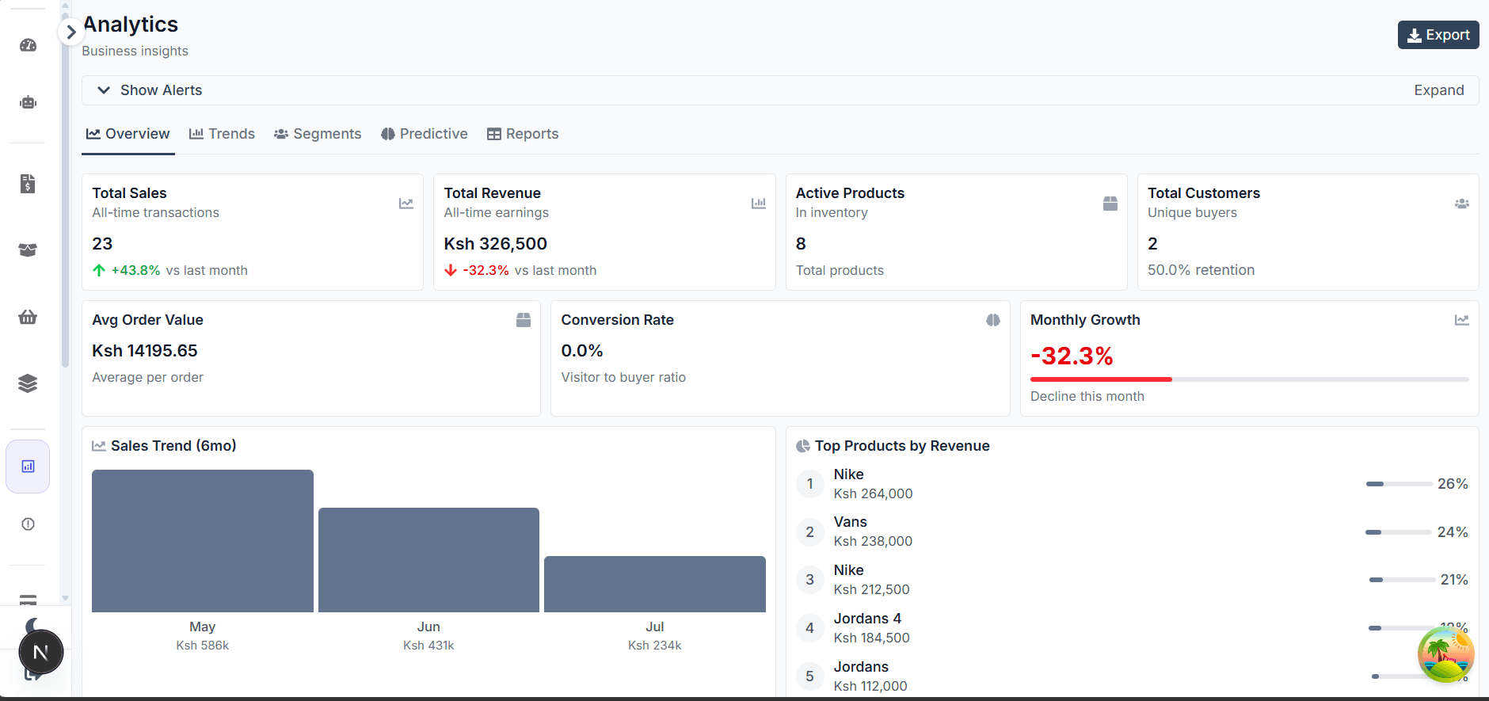Image resolution: width=1489 pixels, height=701 pixels.
Task: Click the Vans 24% revenue progress bar
Action: click(x=1398, y=532)
